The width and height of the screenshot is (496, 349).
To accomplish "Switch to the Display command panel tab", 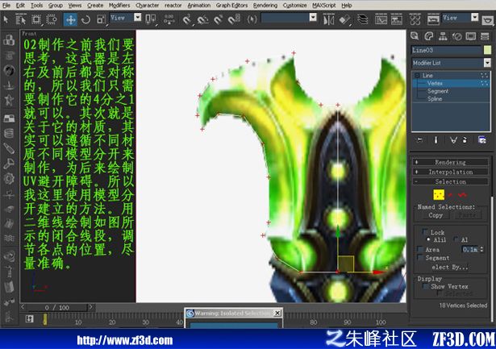I will [471, 36].
